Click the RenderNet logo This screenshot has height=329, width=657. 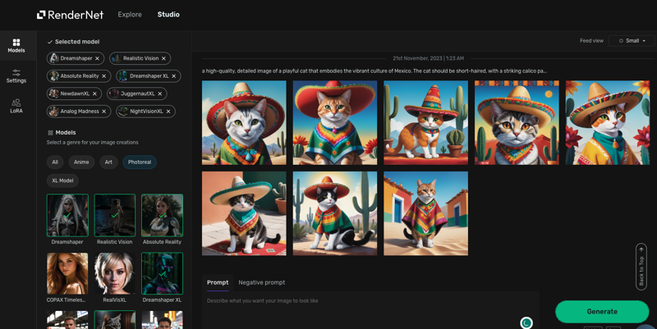(70, 15)
